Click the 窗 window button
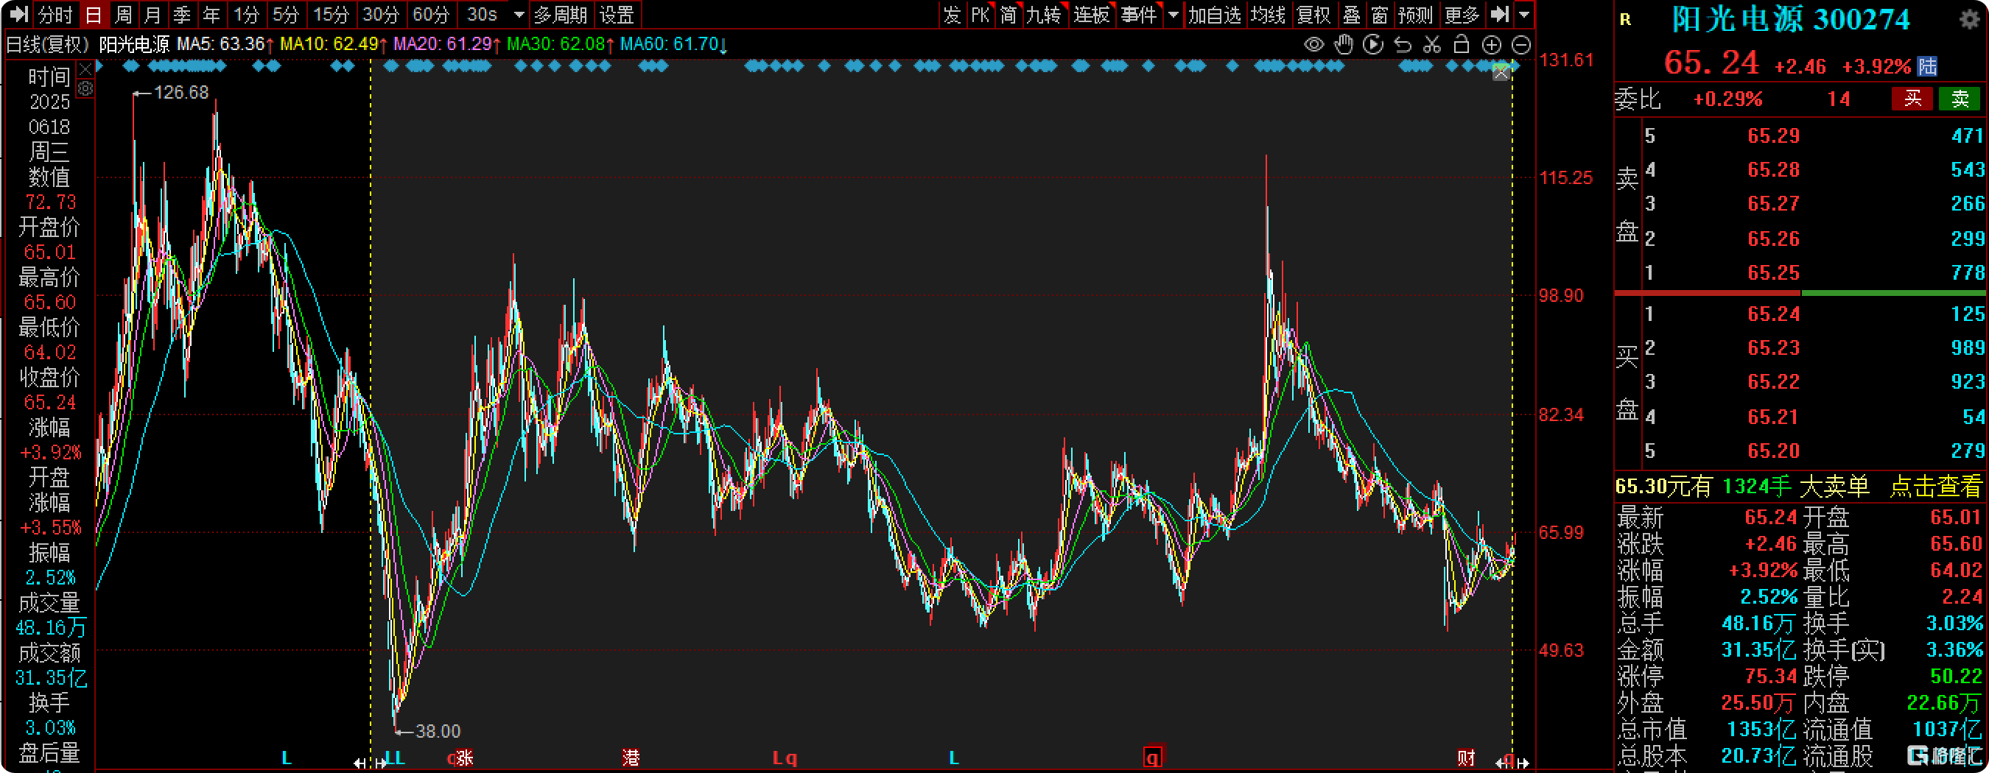 tap(1380, 15)
